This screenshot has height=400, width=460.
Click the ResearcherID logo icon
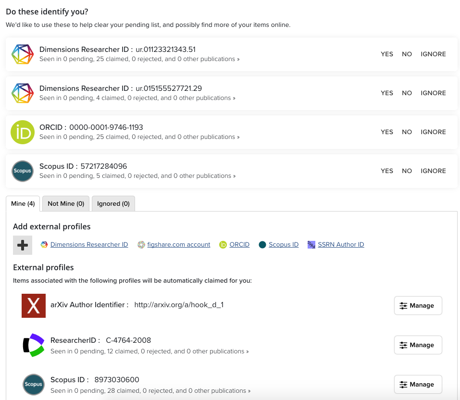click(x=34, y=345)
